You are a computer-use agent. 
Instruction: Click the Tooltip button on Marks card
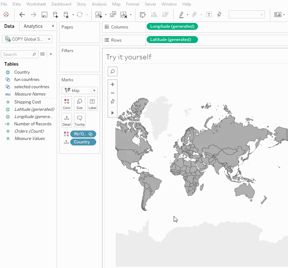tap(80, 120)
